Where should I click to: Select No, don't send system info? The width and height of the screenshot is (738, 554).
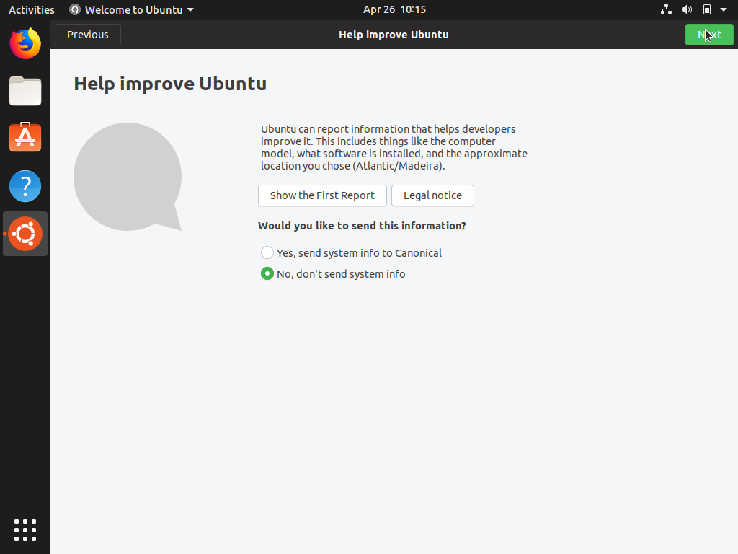pos(333,273)
